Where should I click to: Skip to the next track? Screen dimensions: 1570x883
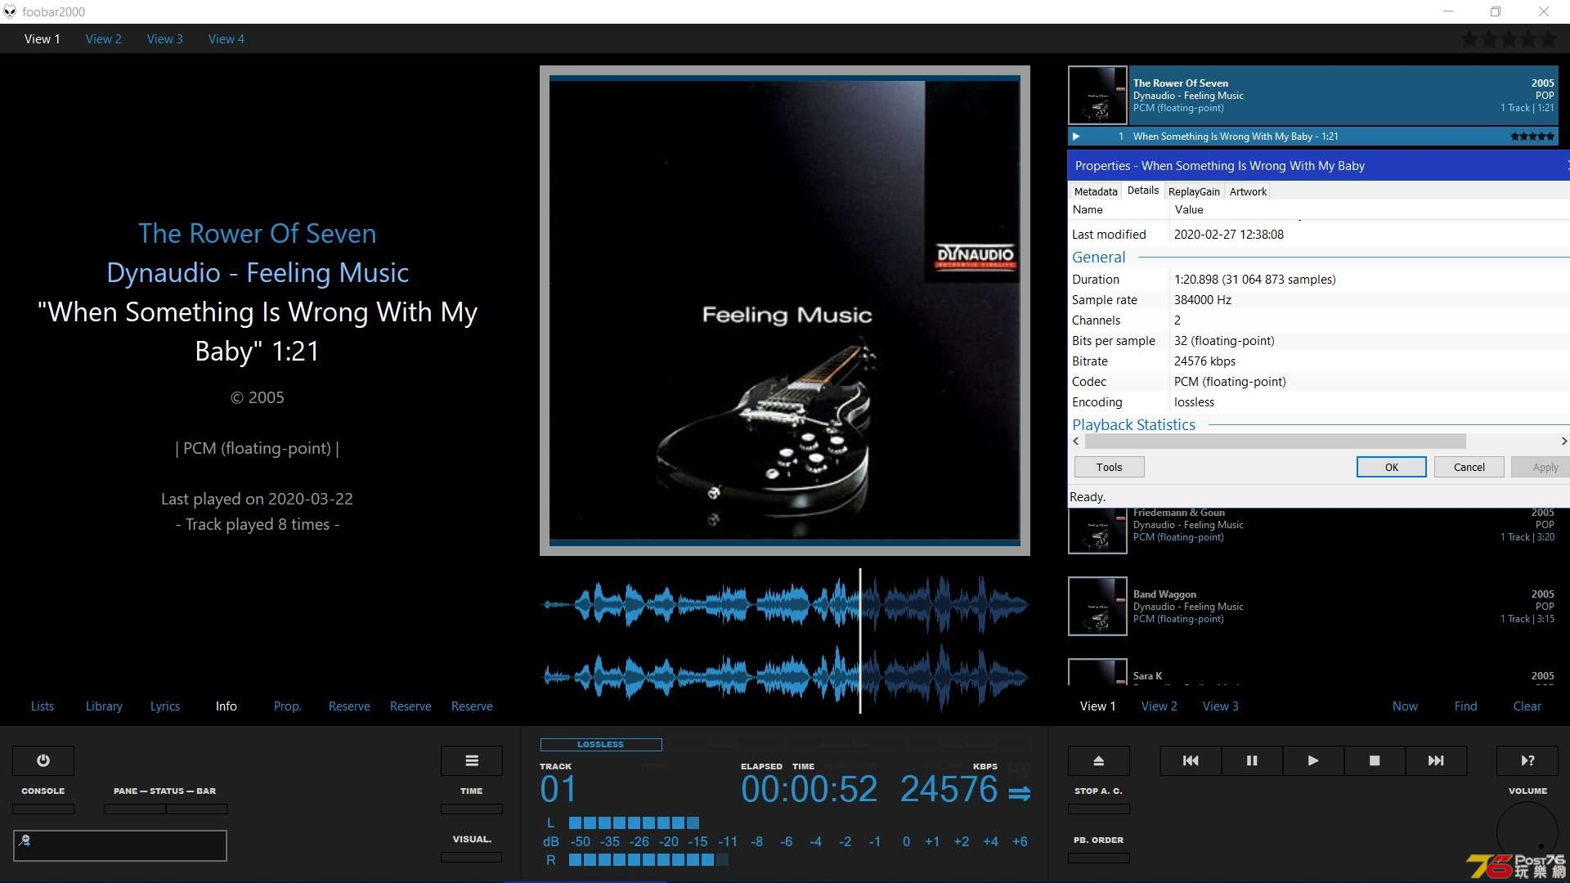[x=1436, y=760]
